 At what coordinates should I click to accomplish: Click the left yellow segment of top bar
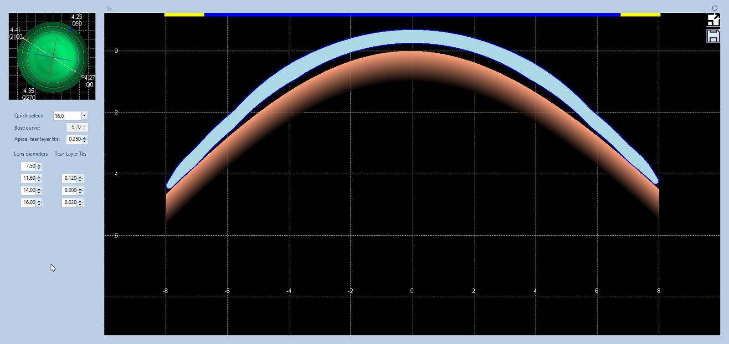184,15
